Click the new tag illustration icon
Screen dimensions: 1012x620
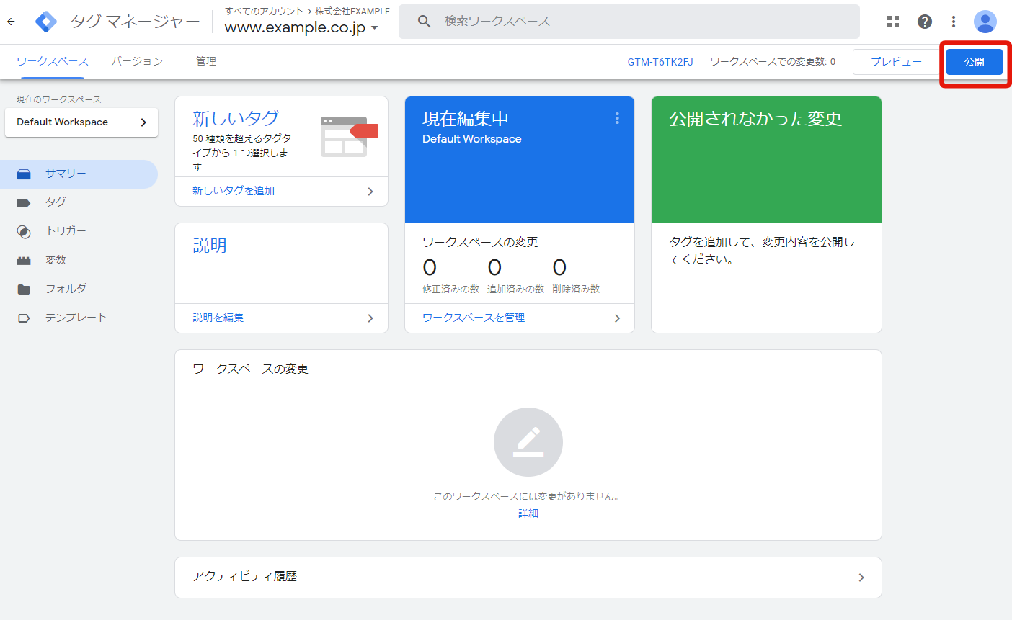point(350,136)
